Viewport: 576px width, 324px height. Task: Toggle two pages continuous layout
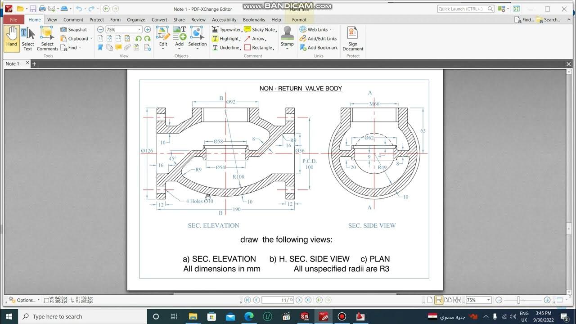(x=457, y=300)
